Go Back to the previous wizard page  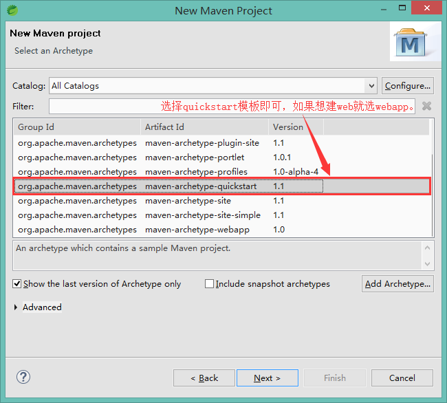coord(204,378)
